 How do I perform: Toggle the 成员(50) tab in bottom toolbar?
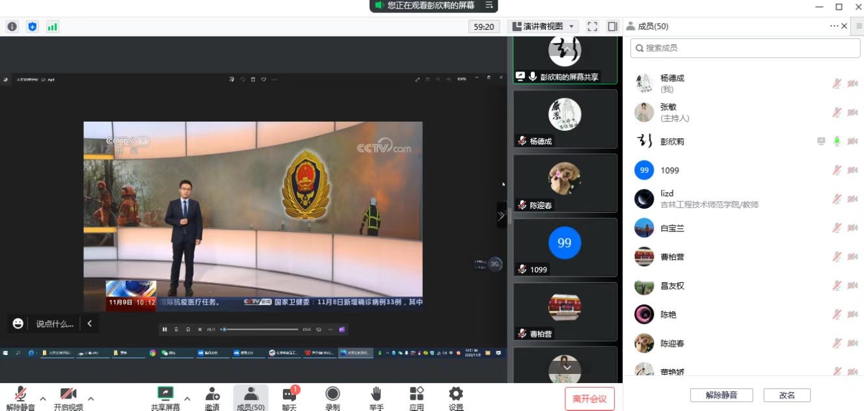[250, 398]
